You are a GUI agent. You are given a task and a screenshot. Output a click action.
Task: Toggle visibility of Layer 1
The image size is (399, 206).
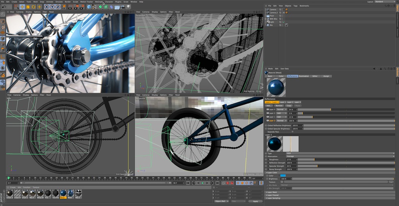(267, 117)
